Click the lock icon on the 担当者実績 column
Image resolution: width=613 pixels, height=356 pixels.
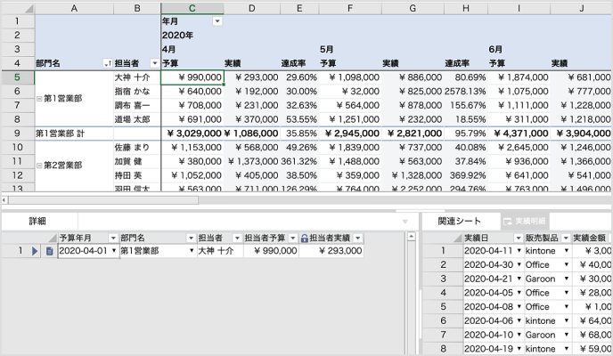[x=305, y=239]
